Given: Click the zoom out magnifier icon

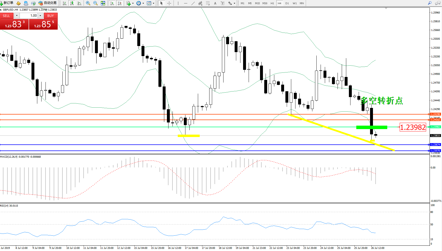Looking at the screenshot, I should (x=95, y=3).
